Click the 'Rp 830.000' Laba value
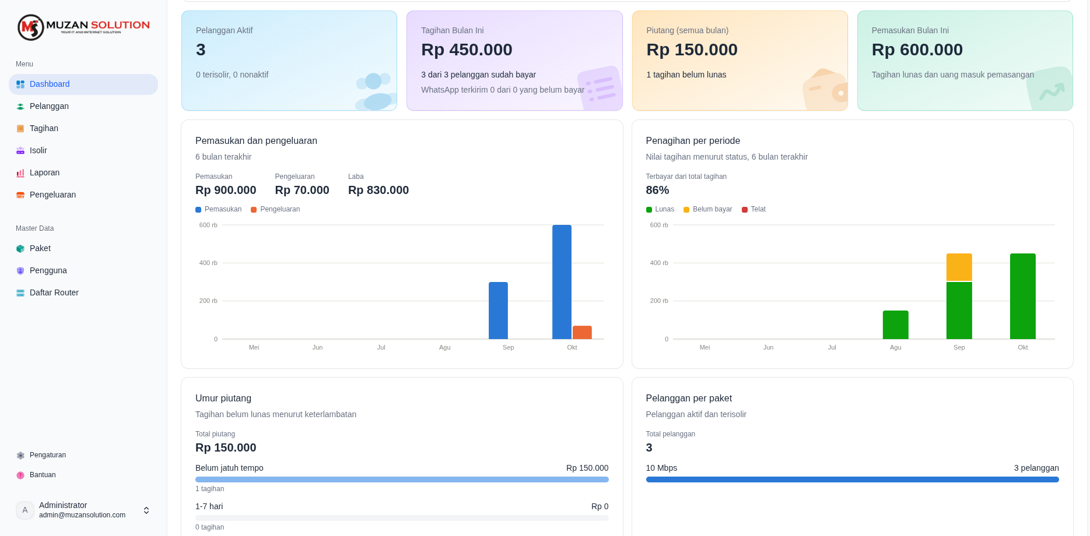The width and height of the screenshot is (1090, 536). pyautogui.click(x=378, y=191)
